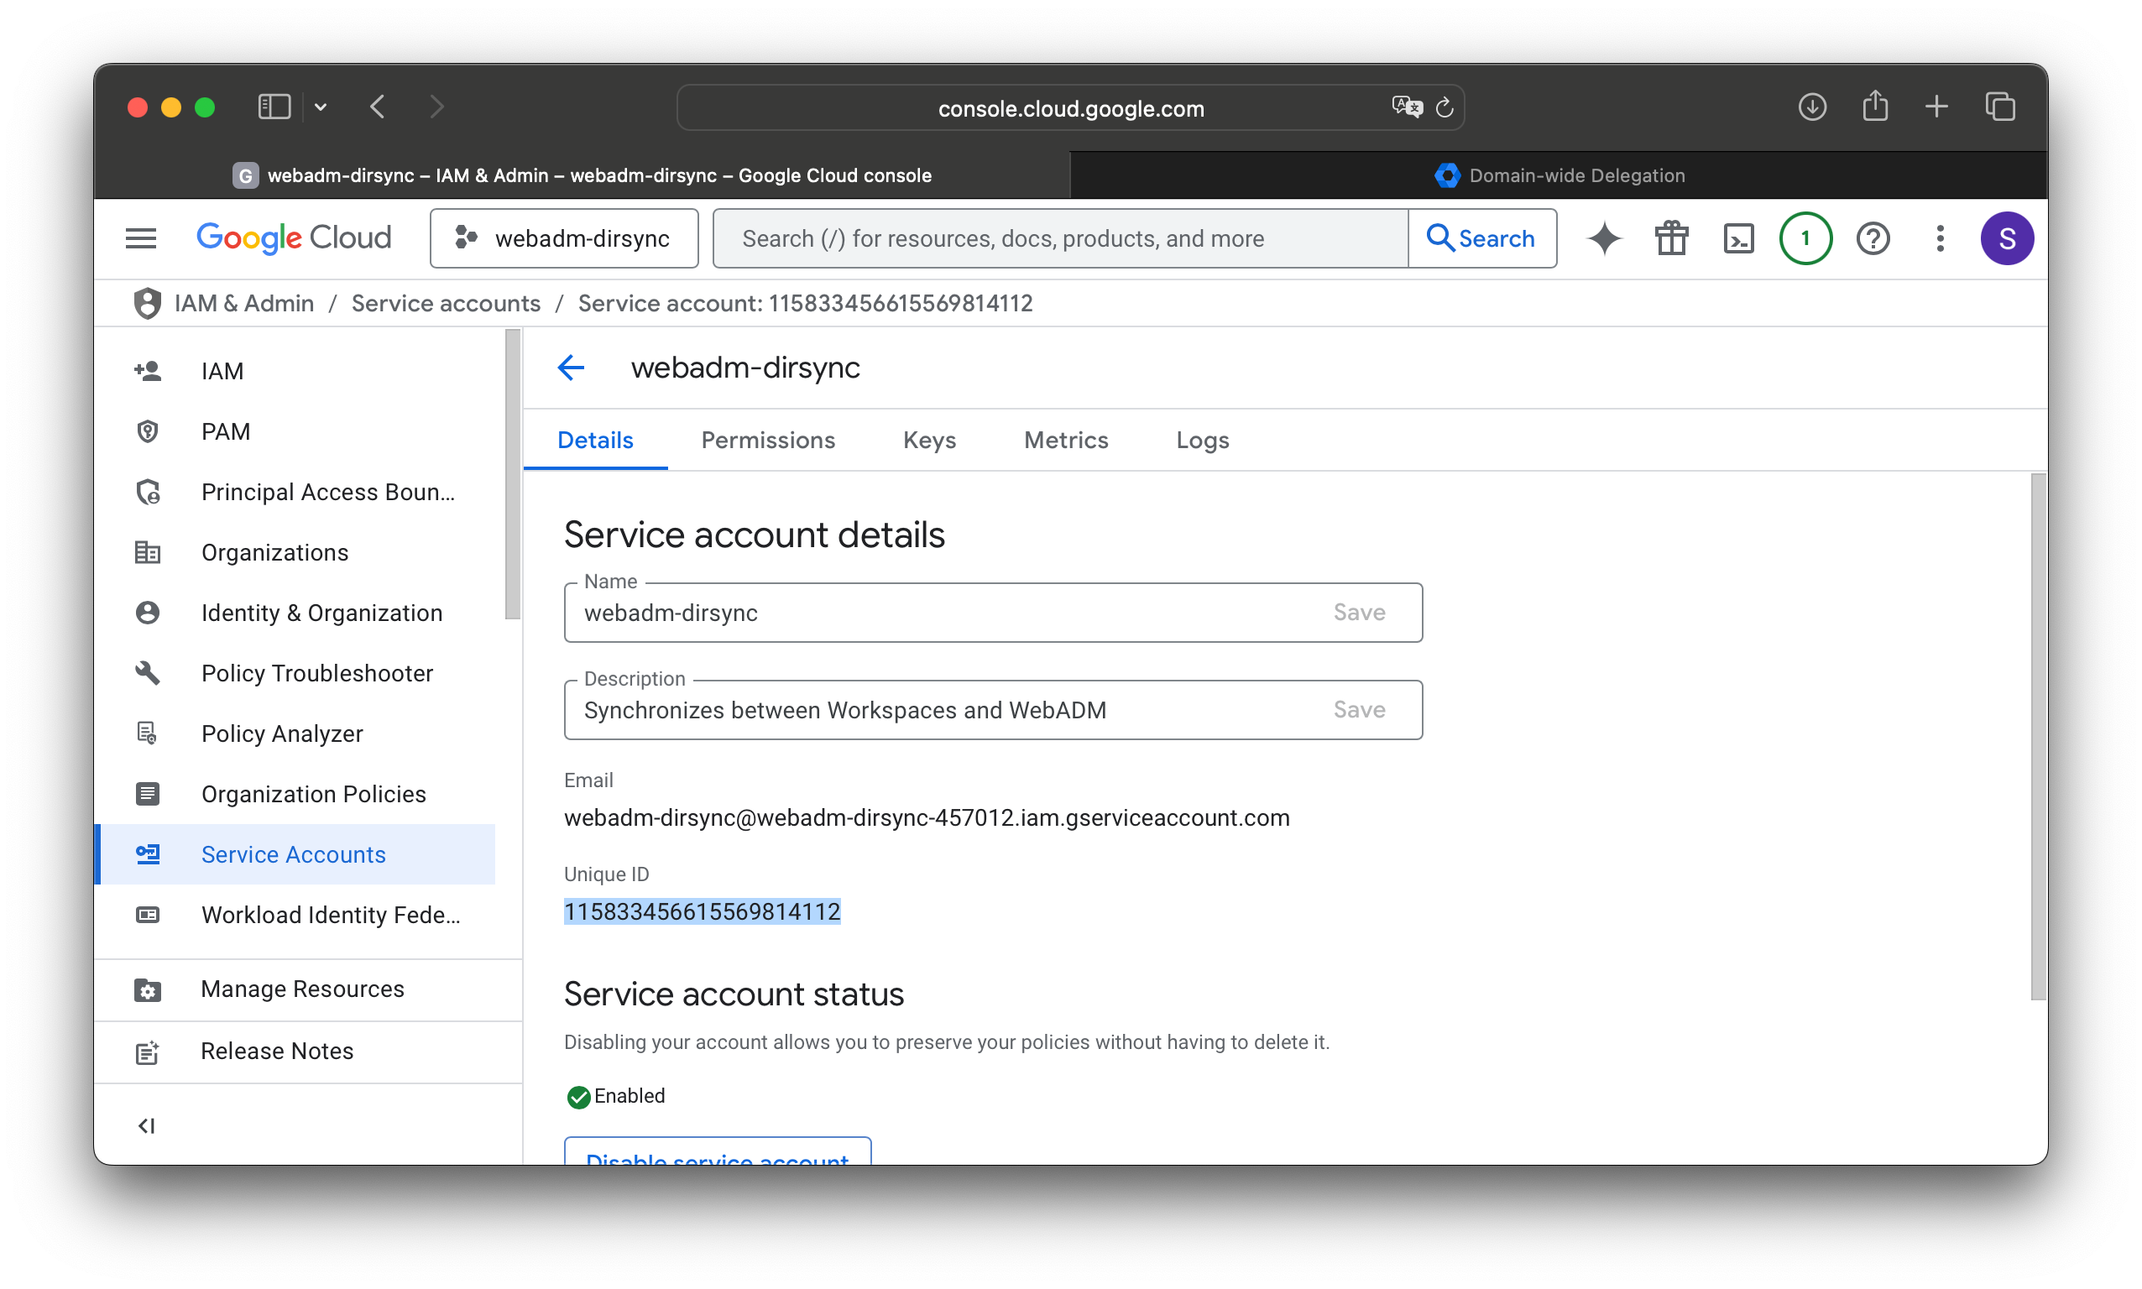The width and height of the screenshot is (2142, 1289).
Task: Click the Organizations building icon
Action: 148,552
